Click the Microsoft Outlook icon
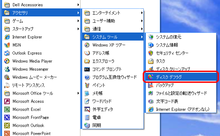Image resolution: width=220 pixels, height=136 pixels. pyautogui.click(x=7, y=126)
